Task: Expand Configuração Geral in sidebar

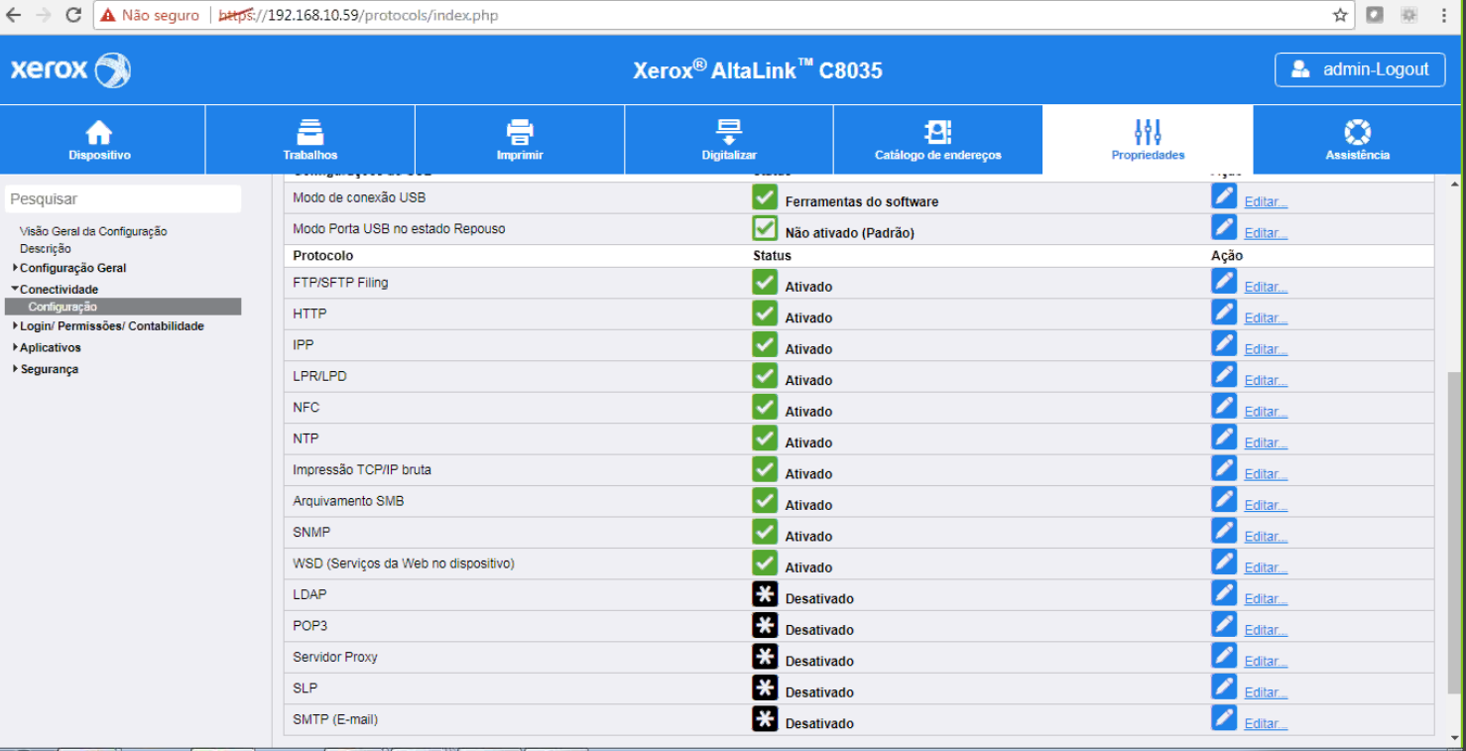Action: pyautogui.click(x=72, y=268)
